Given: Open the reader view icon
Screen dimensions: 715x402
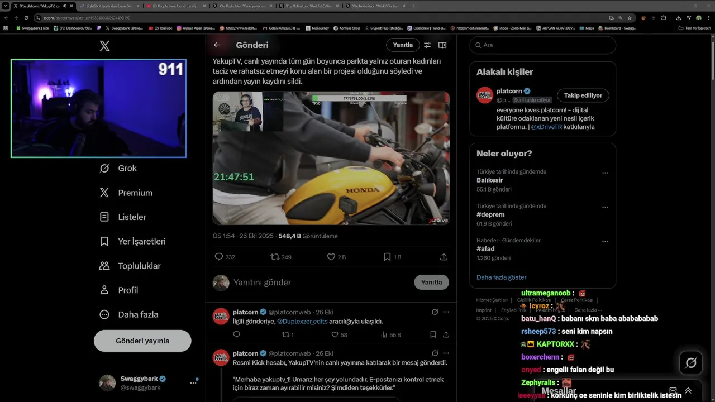Looking at the screenshot, I should (x=442, y=45).
